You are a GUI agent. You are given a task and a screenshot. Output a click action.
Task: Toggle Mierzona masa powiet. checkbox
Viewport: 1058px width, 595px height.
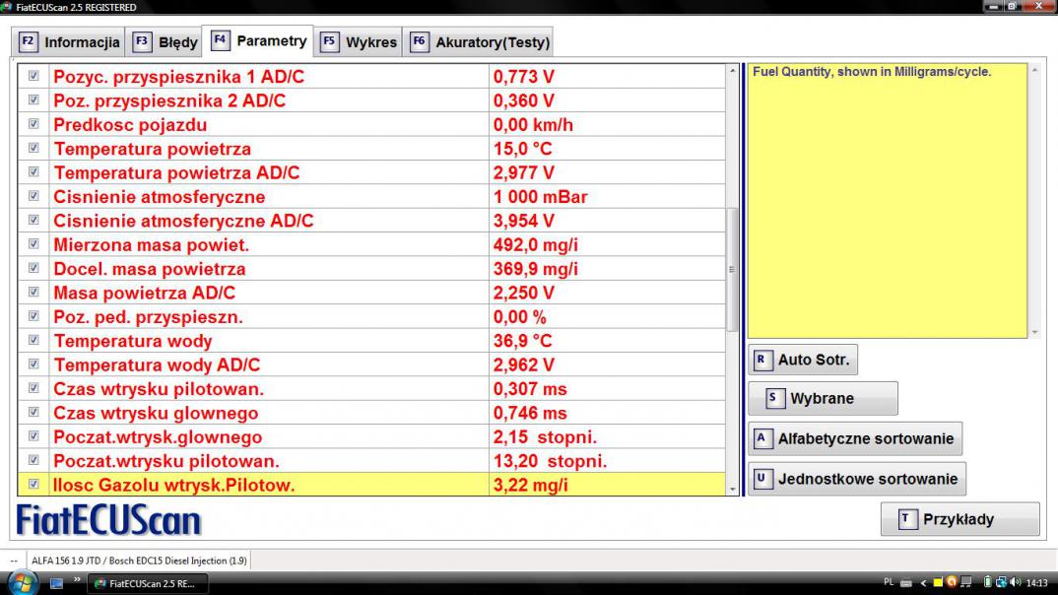pos(33,244)
